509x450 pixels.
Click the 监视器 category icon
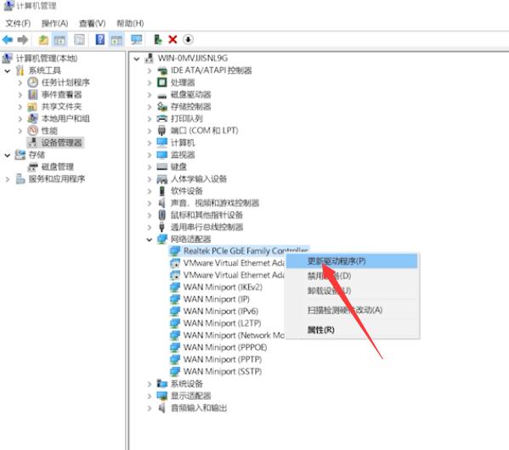pyautogui.click(x=161, y=155)
